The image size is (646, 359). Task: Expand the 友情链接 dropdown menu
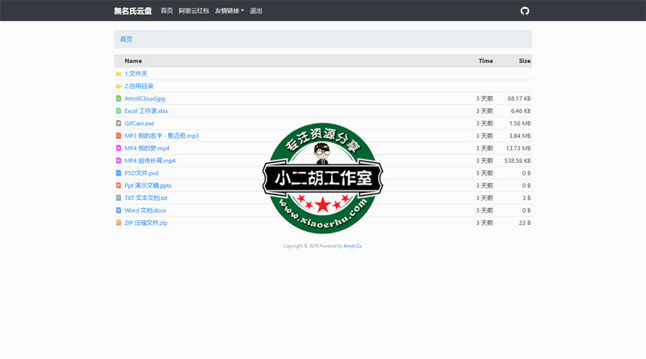pos(229,11)
